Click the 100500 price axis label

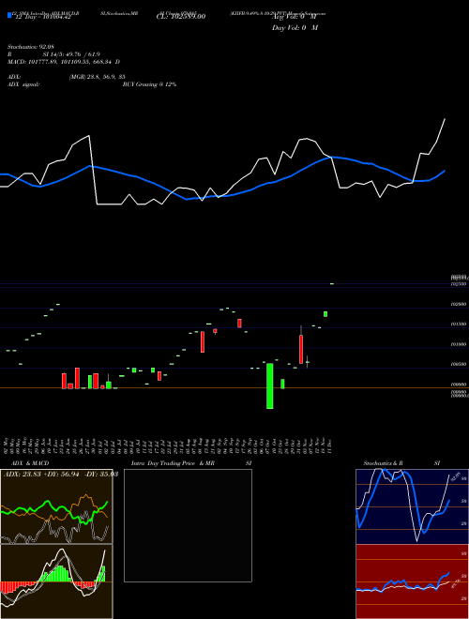point(459,365)
